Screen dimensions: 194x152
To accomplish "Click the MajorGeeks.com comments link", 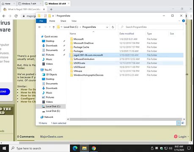I will (x=51, y=136).
